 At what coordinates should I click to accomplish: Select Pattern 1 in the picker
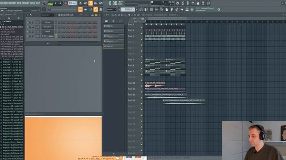114,26
